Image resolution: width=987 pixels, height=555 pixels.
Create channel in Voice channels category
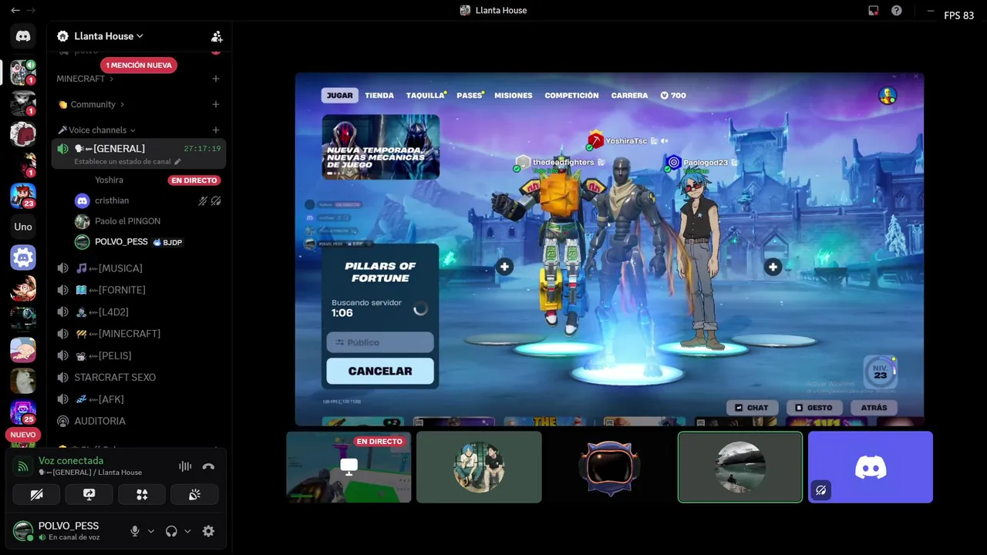(x=216, y=130)
